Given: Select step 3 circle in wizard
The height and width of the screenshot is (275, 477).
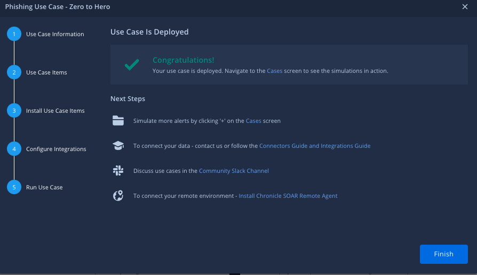Looking at the screenshot, I should coord(14,111).
